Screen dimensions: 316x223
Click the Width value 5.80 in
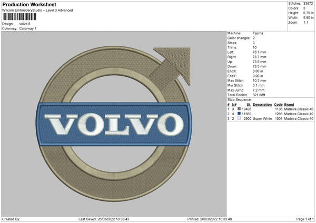(308, 18)
